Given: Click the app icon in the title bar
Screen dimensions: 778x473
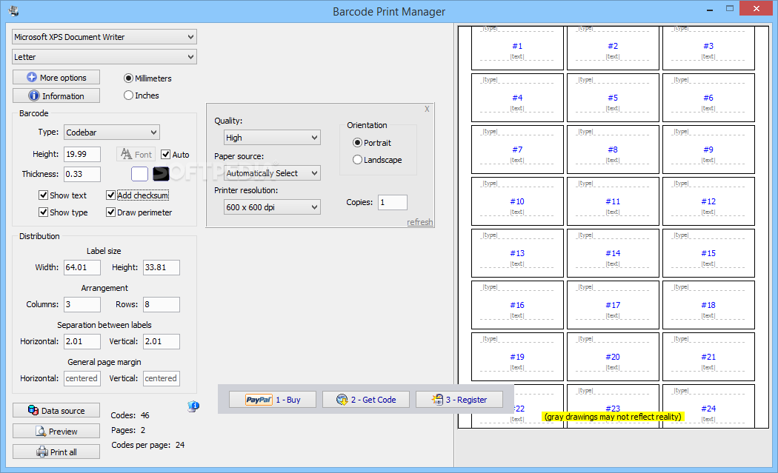Looking at the screenshot, I should [x=14, y=10].
